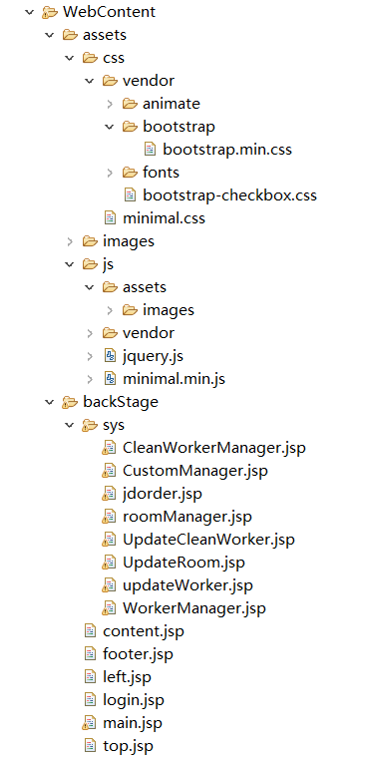Expand the images folder under js assets

pos(110,310)
